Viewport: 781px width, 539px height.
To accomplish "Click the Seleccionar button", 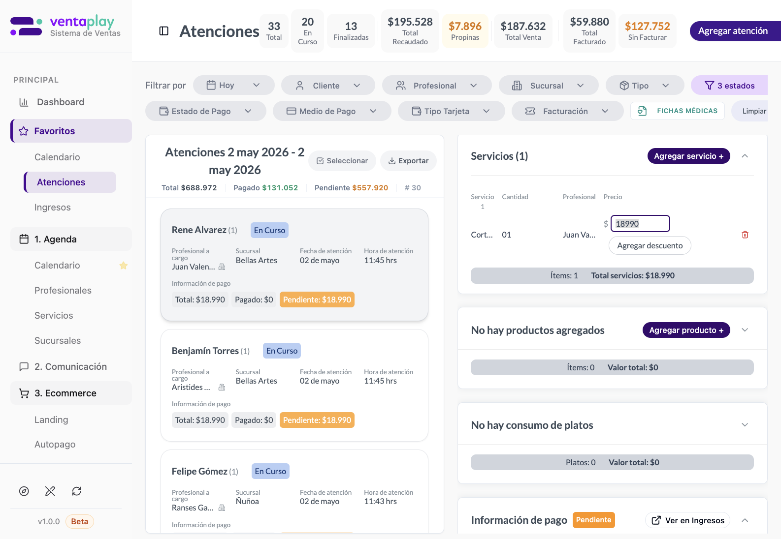I will 342,161.
